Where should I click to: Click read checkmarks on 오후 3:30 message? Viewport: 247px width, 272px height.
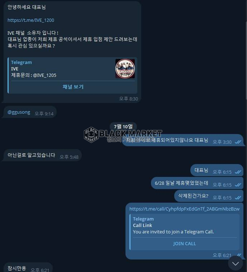tap(238, 142)
